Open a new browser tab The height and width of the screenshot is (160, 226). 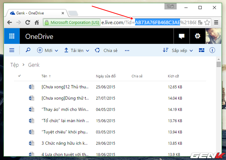pyautogui.click(x=73, y=13)
